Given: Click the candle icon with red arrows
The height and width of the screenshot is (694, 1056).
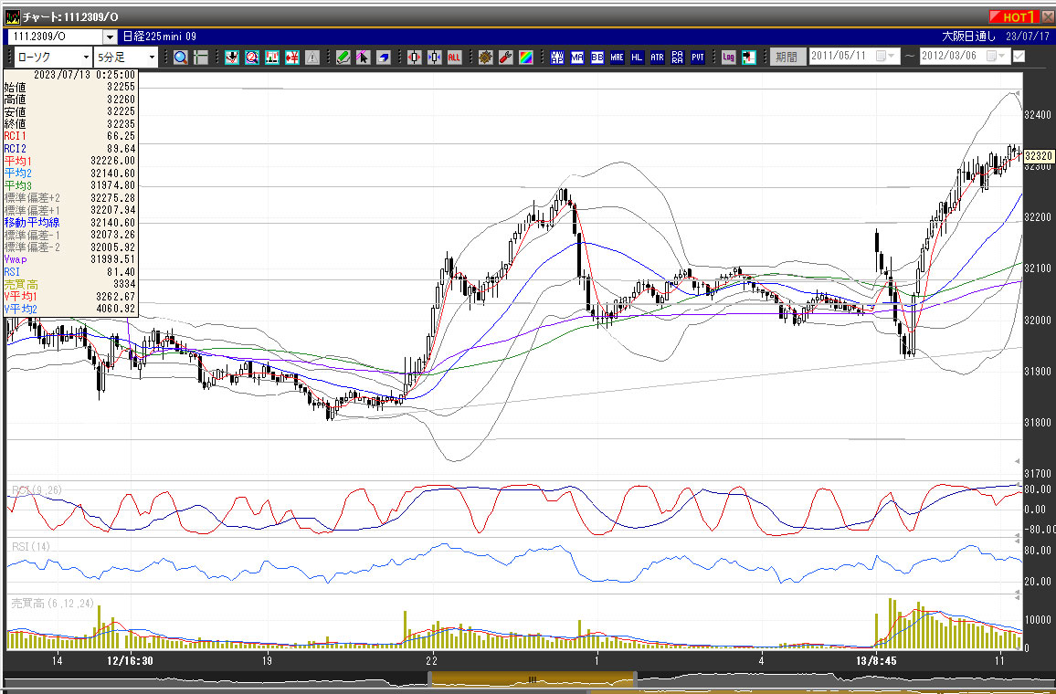Looking at the screenshot, I should (414, 58).
